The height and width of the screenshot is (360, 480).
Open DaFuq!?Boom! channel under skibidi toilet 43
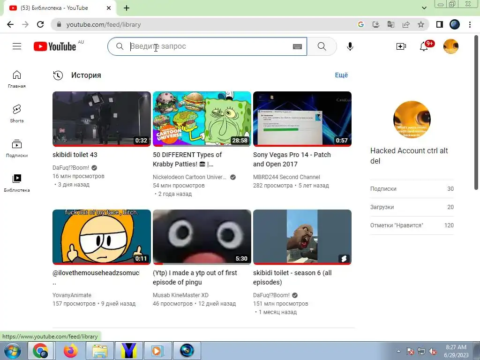(71, 167)
